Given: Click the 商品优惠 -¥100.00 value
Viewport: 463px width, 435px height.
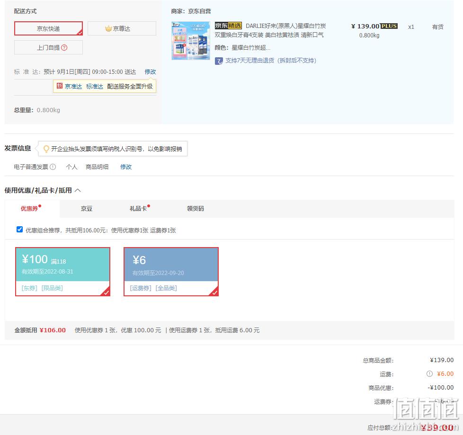Looking at the screenshot, I should tap(441, 388).
